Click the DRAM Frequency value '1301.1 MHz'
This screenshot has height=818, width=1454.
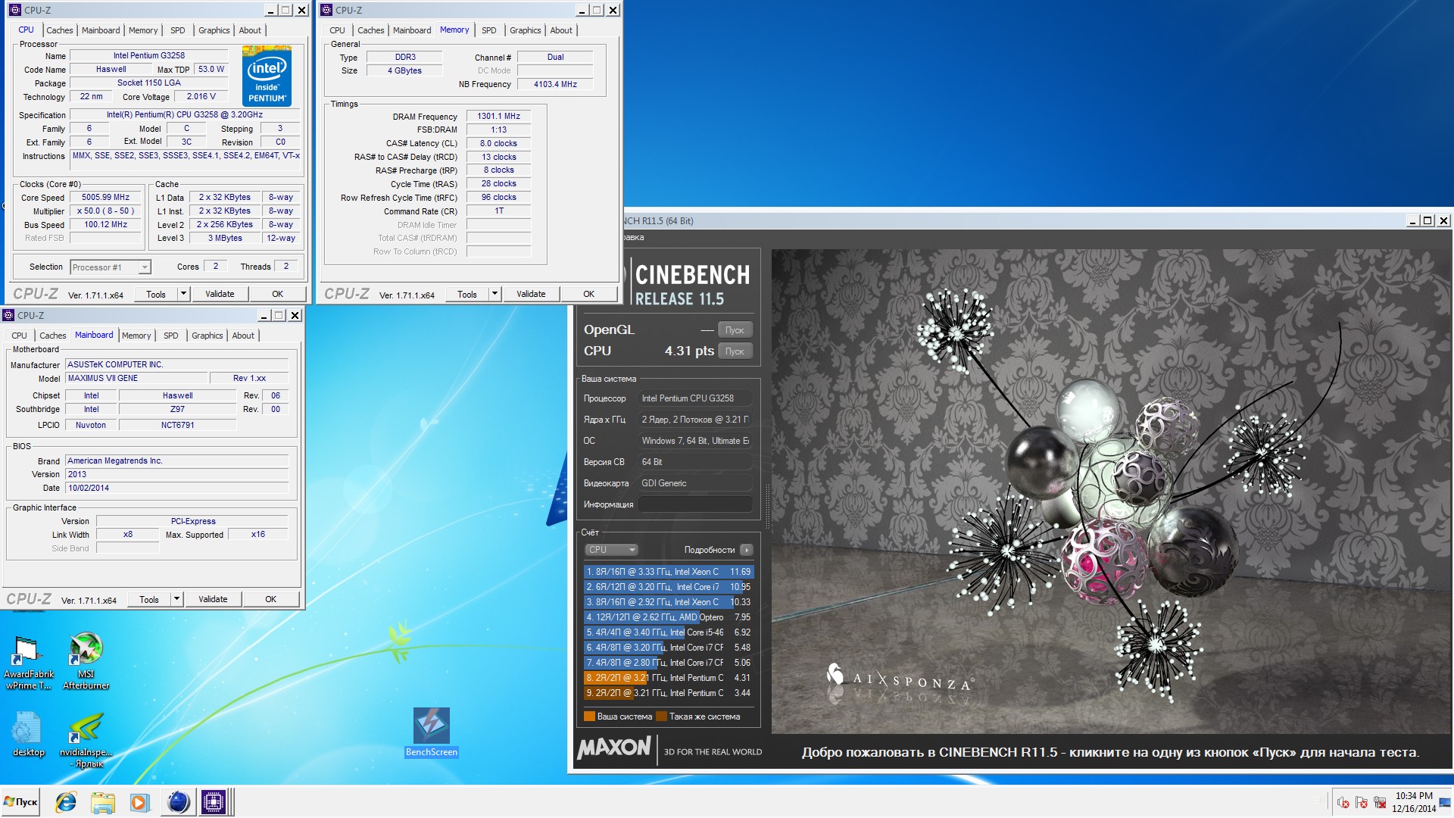point(498,116)
